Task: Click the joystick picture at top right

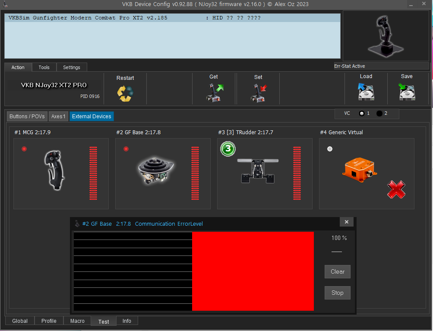Action: coord(386,36)
